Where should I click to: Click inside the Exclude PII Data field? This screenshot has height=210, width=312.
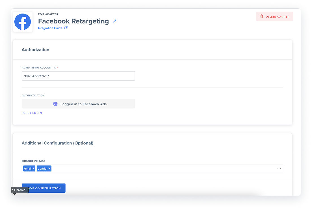pos(152,169)
